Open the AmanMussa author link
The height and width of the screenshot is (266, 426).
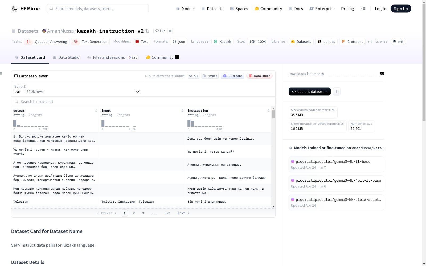pos(60,31)
